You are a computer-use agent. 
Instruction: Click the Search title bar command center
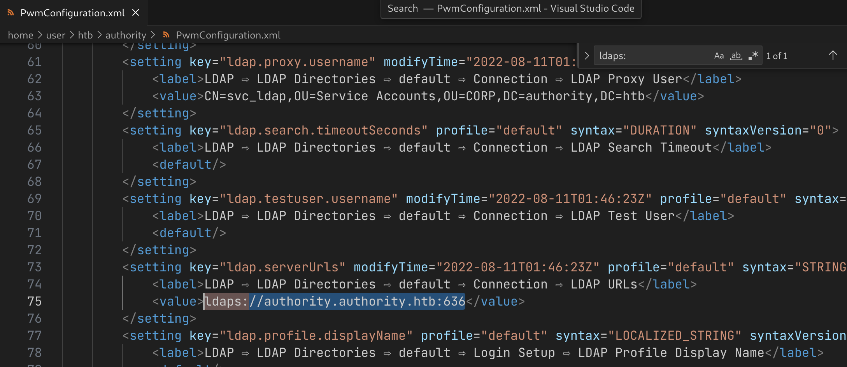(510, 9)
